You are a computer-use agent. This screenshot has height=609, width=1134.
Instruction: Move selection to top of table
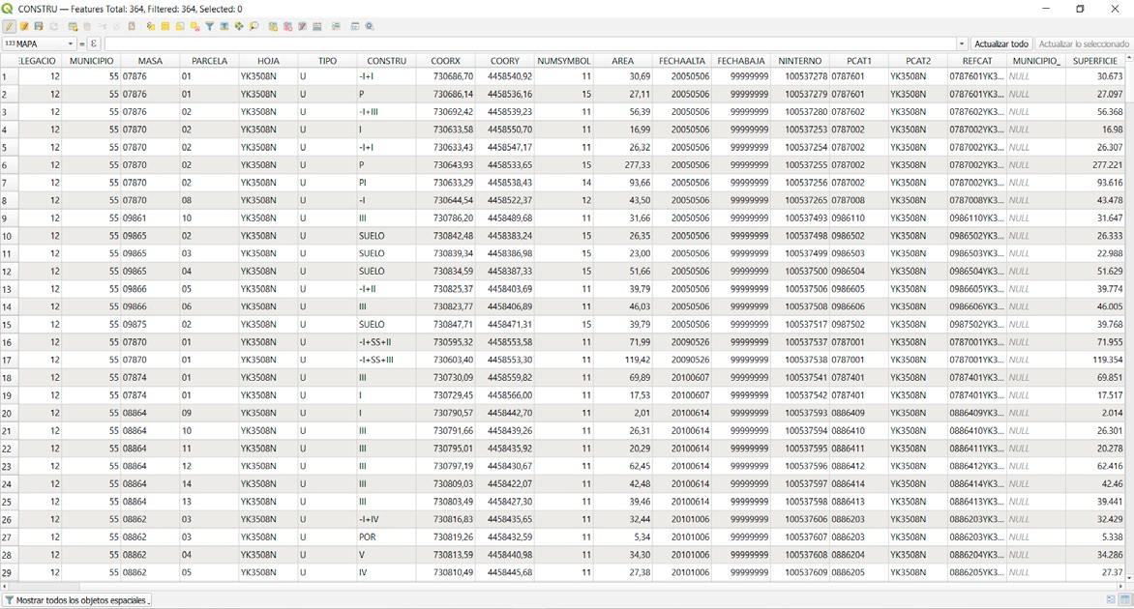pos(224,27)
